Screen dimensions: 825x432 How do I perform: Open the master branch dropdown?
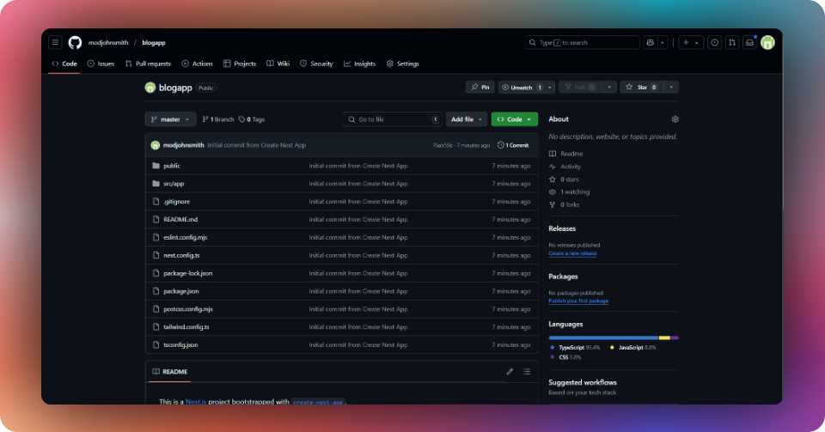pyautogui.click(x=170, y=119)
